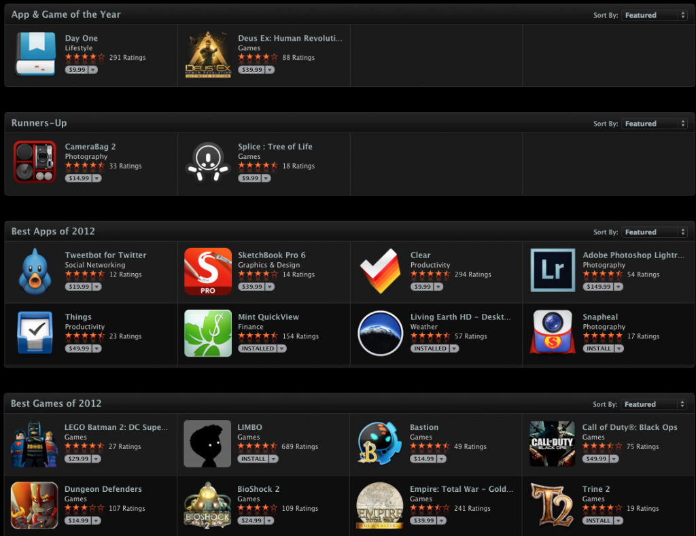Open the Adobe Photoshop Lightroom icon
Screen dimensions: 696x536
[553, 271]
